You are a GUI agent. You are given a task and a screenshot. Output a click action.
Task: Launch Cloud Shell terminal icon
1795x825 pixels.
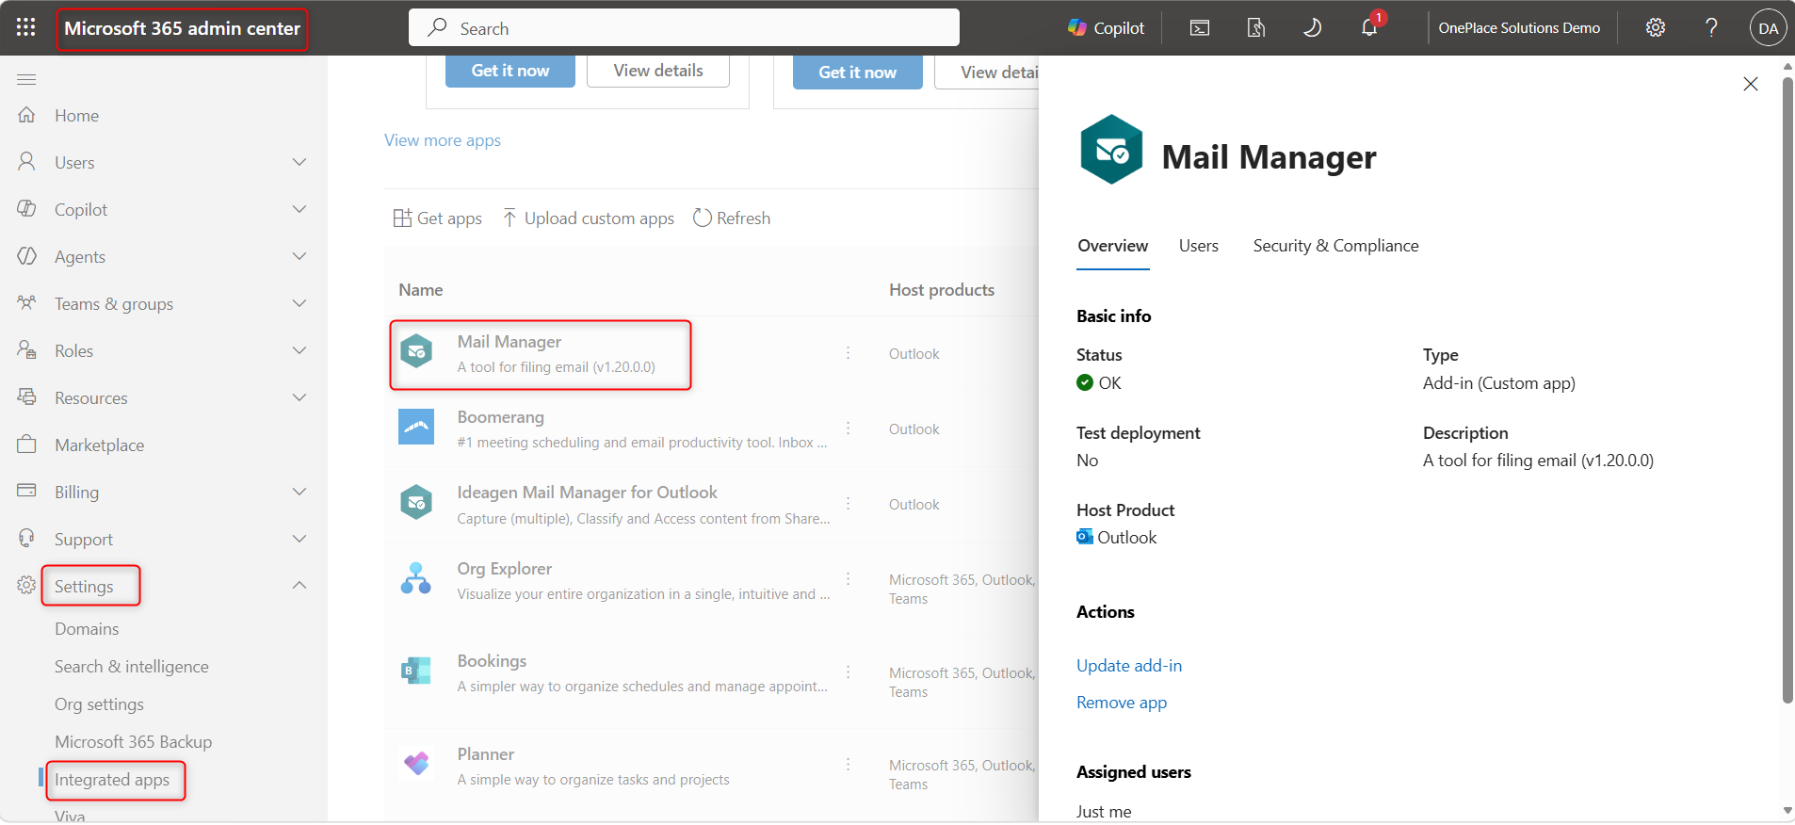1200,28
